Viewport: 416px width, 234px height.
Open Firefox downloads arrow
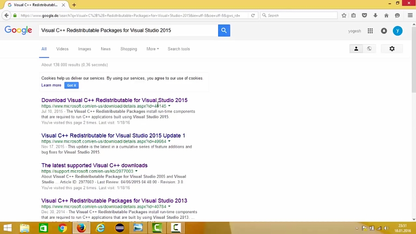tap(375, 15)
